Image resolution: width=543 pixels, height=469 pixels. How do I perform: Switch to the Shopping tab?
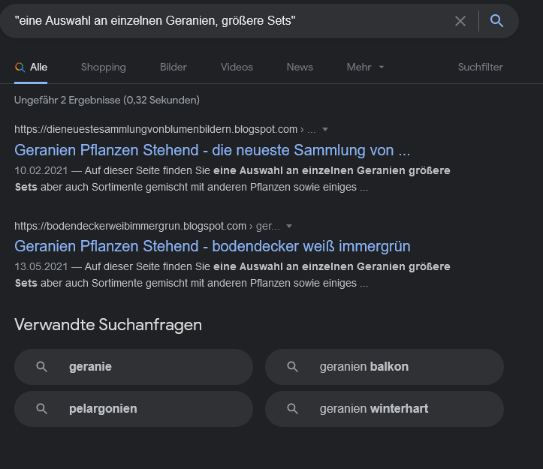pyautogui.click(x=104, y=68)
